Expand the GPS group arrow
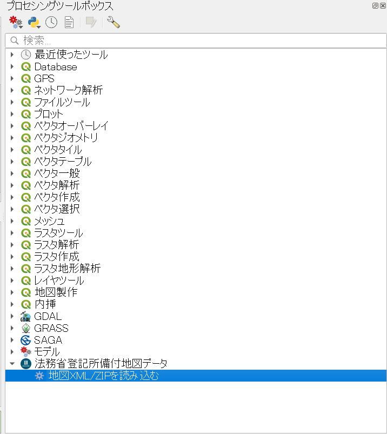The image size is (387, 434). click(x=12, y=78)
